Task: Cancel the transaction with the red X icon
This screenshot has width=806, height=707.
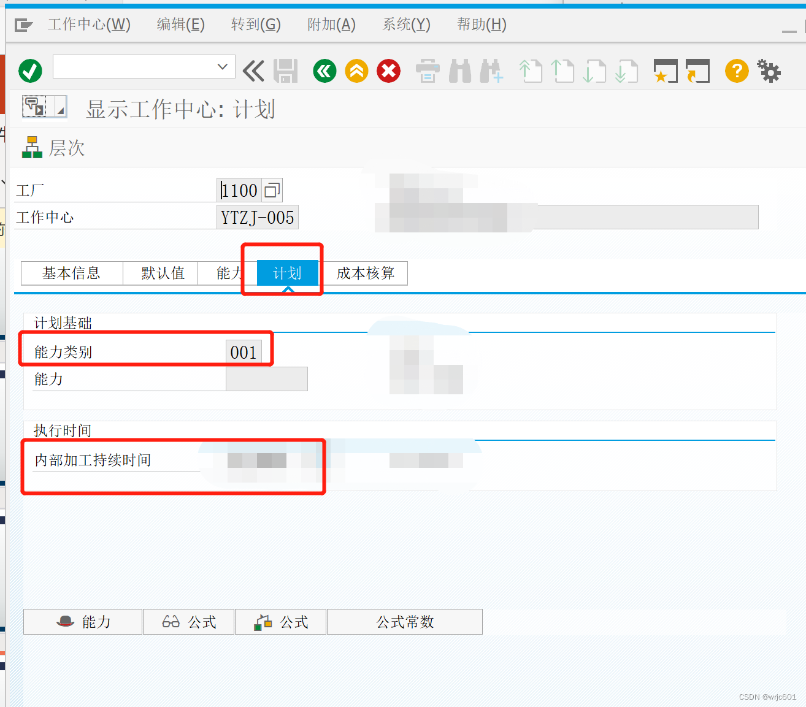Action: (388, 71)
